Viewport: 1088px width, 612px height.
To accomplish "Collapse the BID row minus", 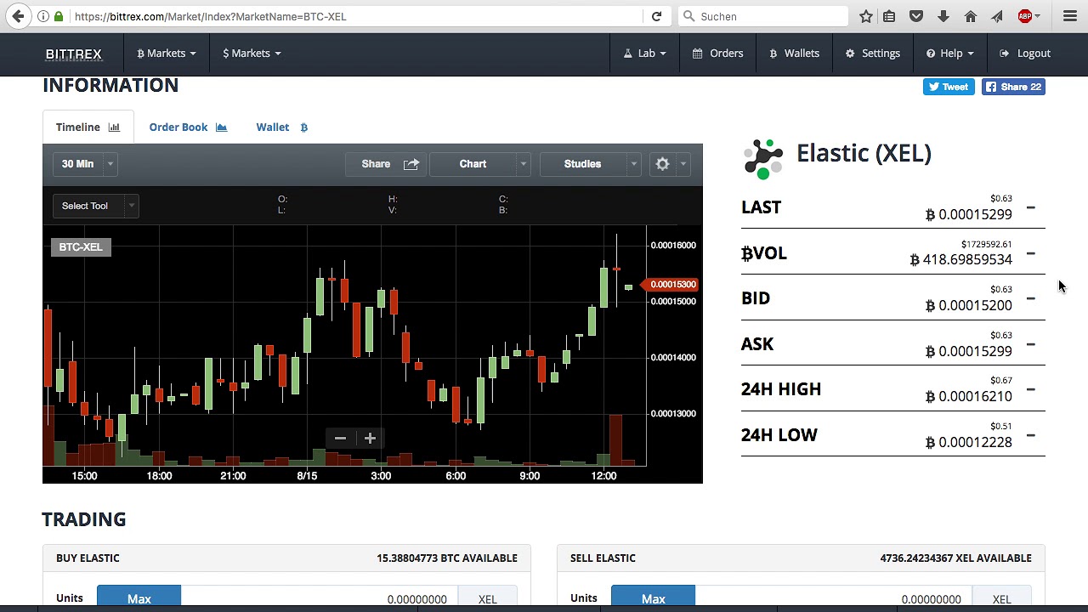I will (1030, 298).
